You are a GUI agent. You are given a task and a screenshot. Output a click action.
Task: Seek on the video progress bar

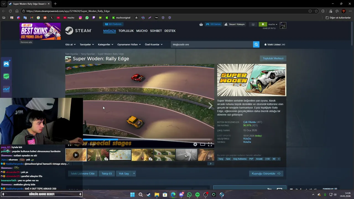[147, 140]
